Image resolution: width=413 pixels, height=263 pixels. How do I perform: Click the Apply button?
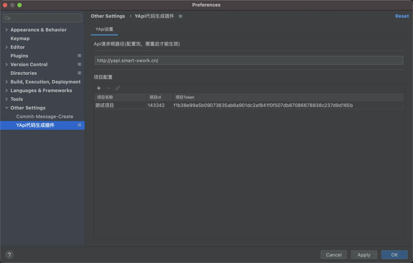pos(364,255)
